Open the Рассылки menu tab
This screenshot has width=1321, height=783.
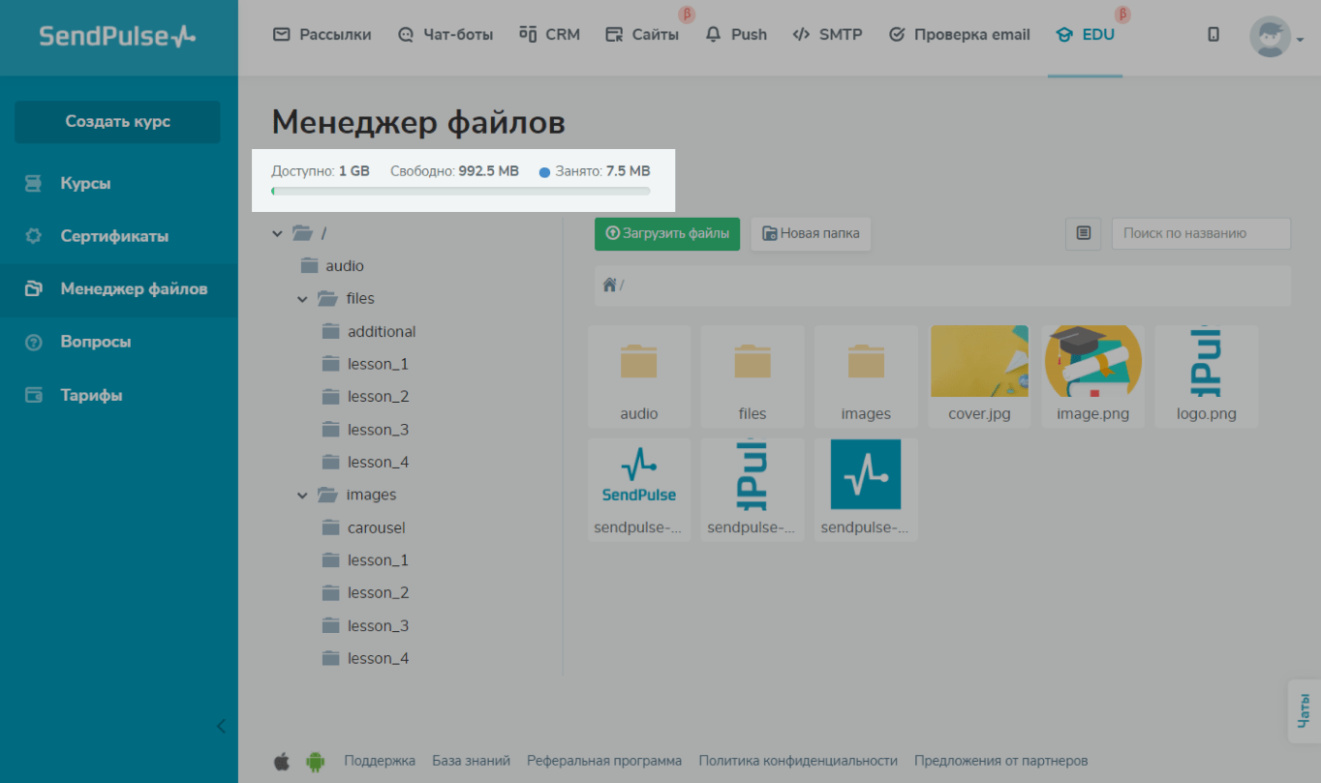click(322, 35)
